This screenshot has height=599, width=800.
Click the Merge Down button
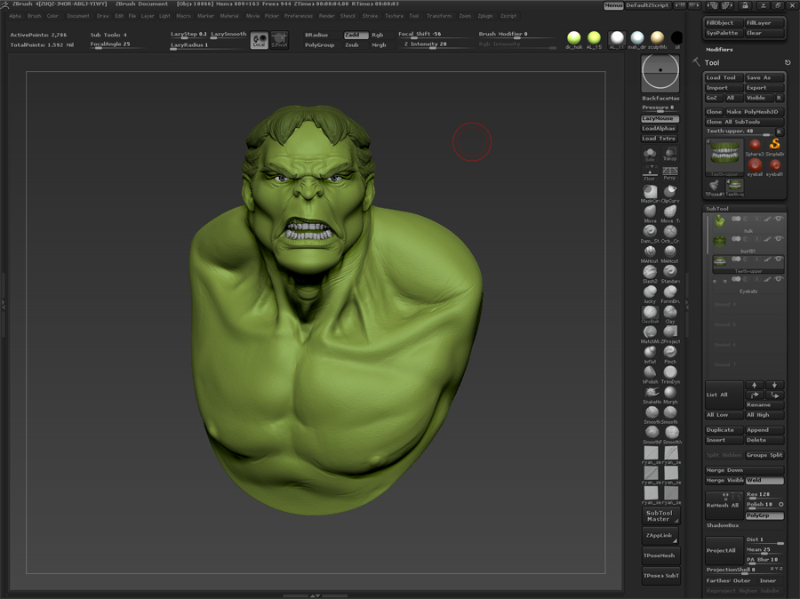pyautogui.click(x=744, y=470)
